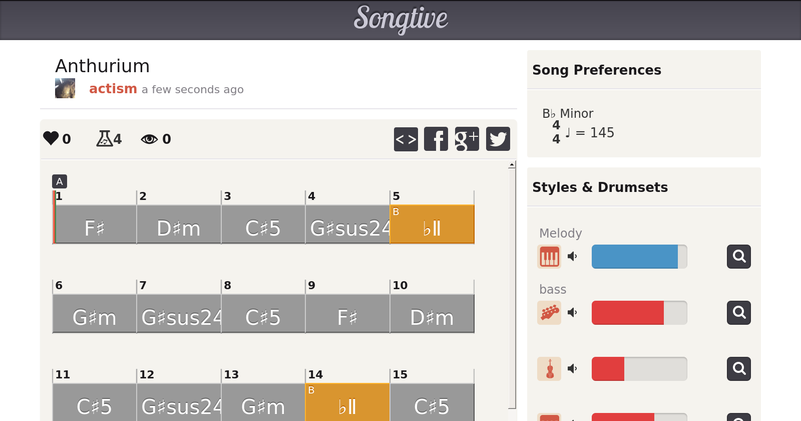
Task: Mute the violin track
Action: [572, 369]
